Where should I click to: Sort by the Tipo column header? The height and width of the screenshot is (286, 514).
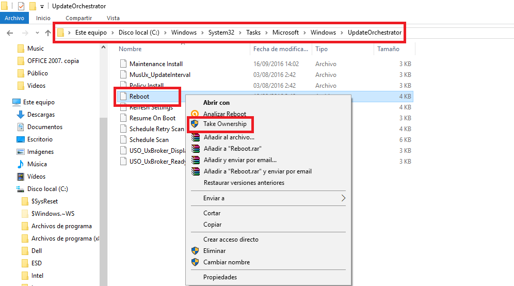coord(321,49)
